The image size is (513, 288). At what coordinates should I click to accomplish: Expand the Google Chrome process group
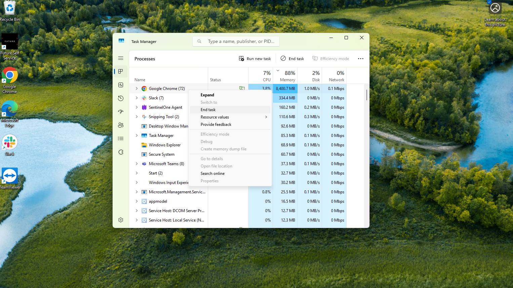pyautogui.click(x=136, y=88)
